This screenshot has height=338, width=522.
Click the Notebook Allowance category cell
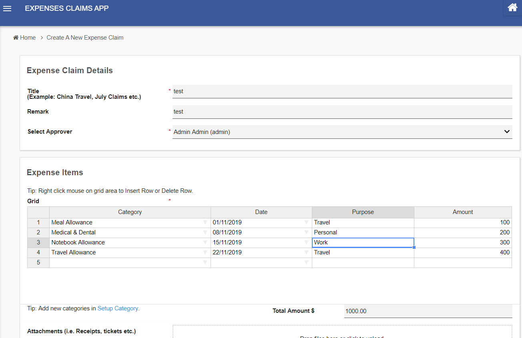pyautogui.click(x=124, y=242)
